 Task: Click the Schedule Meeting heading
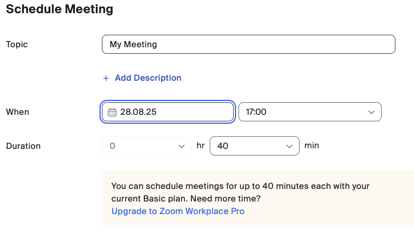click(59, 9)
